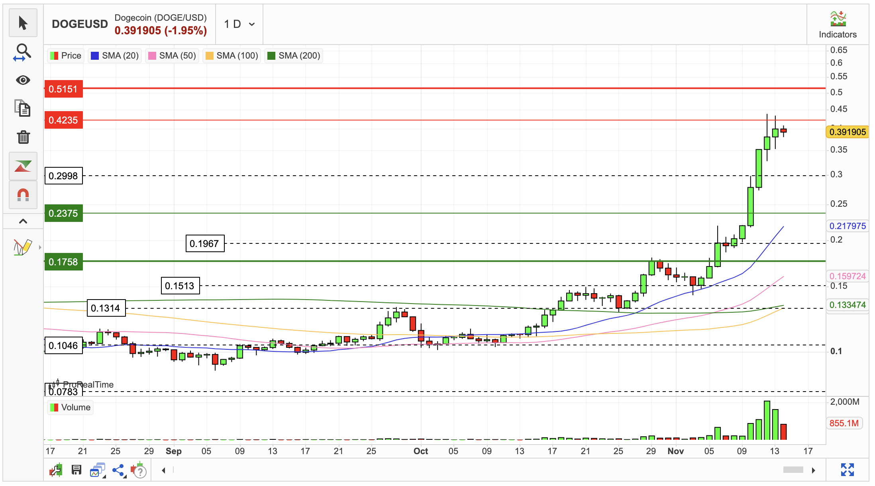
Task: Click the volume value tag 855.1M
Action: click(844, 423)
